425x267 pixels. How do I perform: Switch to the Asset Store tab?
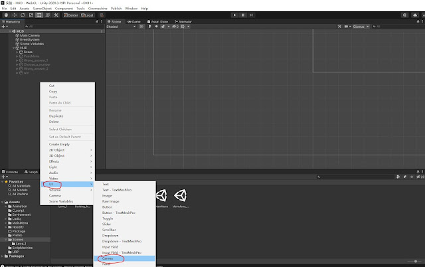(x=157, y=22)
